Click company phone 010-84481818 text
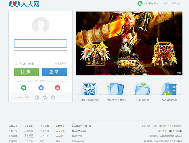This screenshot has width=189, height=143. coord(175,131)
